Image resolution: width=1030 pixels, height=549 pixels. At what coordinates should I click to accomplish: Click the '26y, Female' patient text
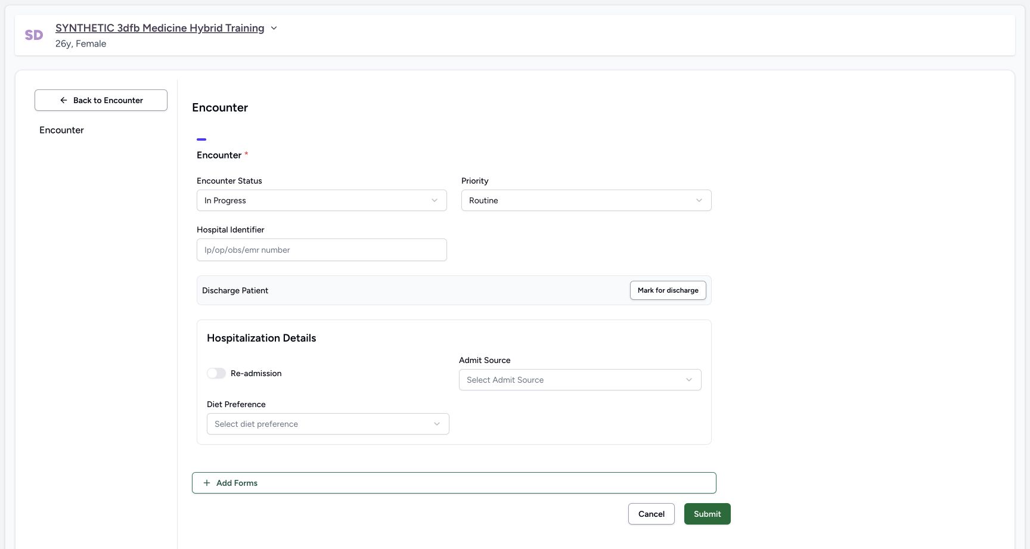click(81, 44)
